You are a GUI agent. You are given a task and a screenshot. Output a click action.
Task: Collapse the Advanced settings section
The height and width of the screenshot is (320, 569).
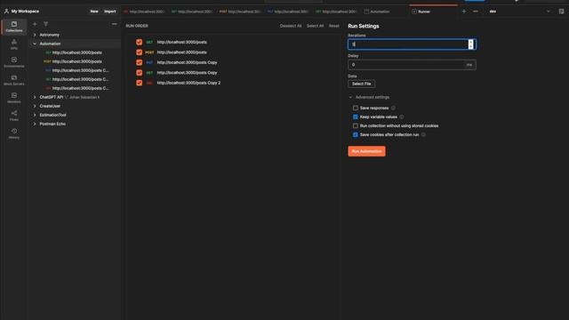[369, 97]
